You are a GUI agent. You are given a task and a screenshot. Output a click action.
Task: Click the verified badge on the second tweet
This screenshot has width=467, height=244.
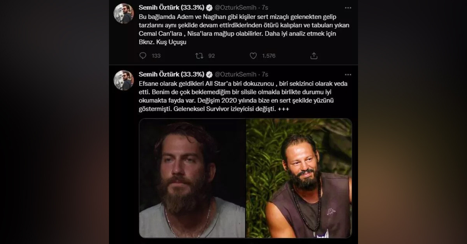209,75
